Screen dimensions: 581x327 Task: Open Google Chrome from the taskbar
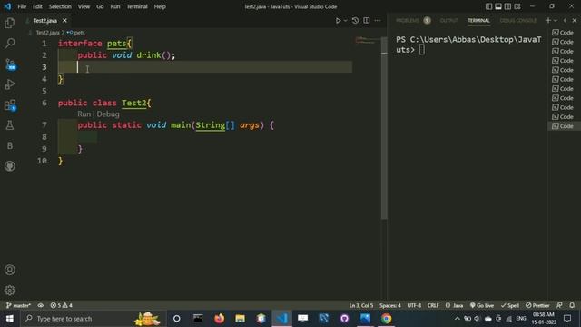point(386,319)
